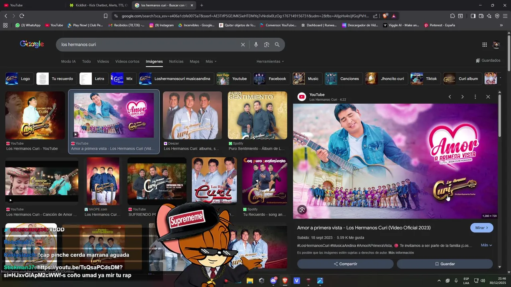This screenshot has height=287, width=511.
Task: Close the 'los hermanos curi' tab
Action: [192, 5]
